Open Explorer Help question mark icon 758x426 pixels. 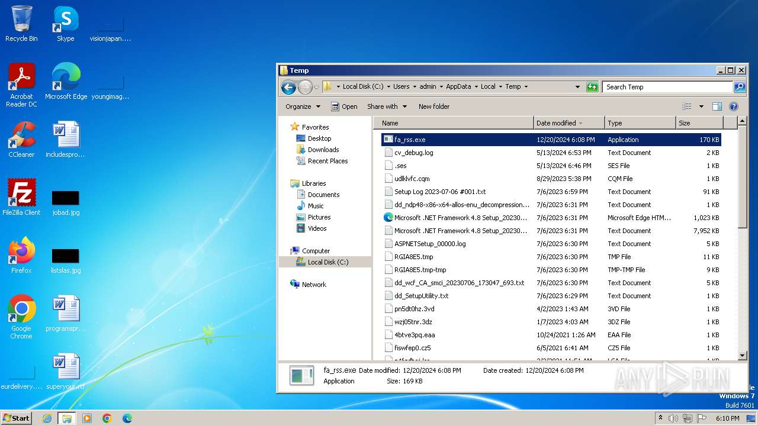(734, 106)
